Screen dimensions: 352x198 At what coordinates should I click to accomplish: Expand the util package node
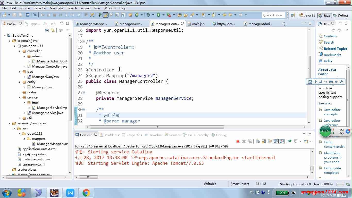pyautogui.click(x=19, y=118)
